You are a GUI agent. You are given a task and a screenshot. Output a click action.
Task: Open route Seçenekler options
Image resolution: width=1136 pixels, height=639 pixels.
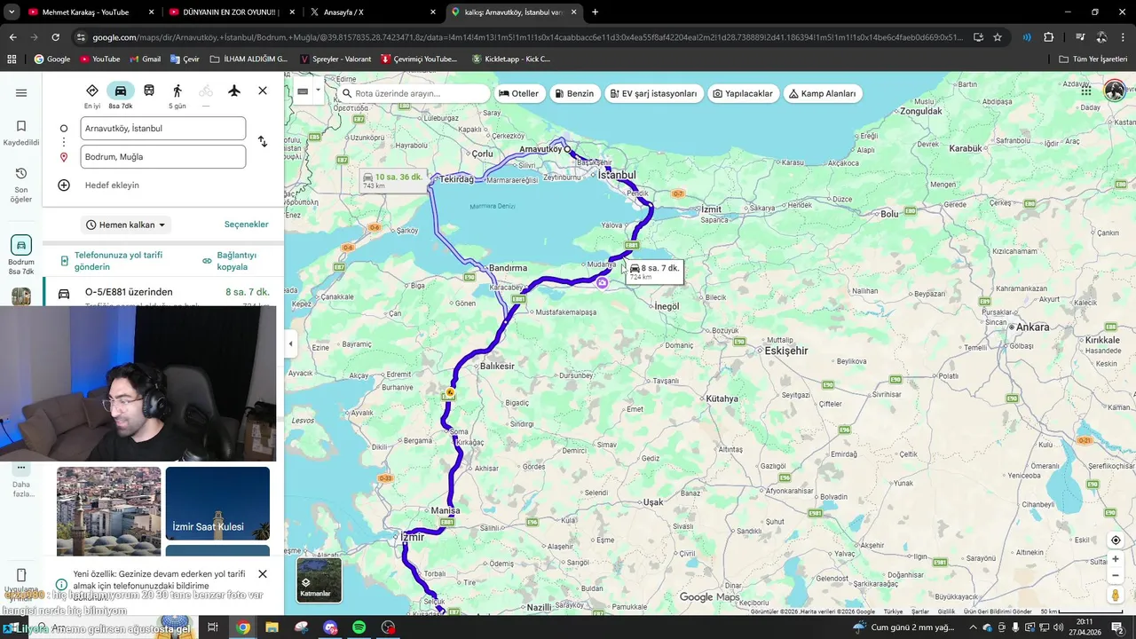pos(246,225)
